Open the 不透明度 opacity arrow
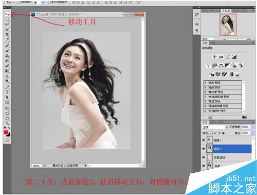Image resolution: width=257 pixels, height=195 pixels. coord(252,127)
